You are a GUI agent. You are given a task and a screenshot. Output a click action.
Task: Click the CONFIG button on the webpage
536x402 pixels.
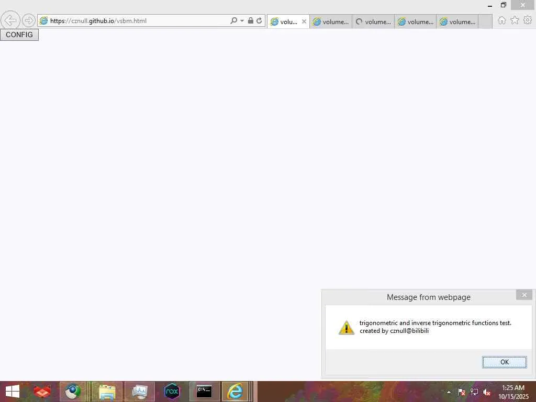(x=19, y=35)
